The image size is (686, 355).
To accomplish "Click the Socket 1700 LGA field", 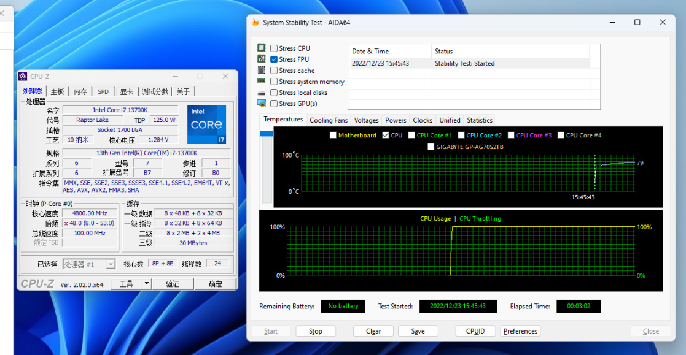I will point(120,130).
